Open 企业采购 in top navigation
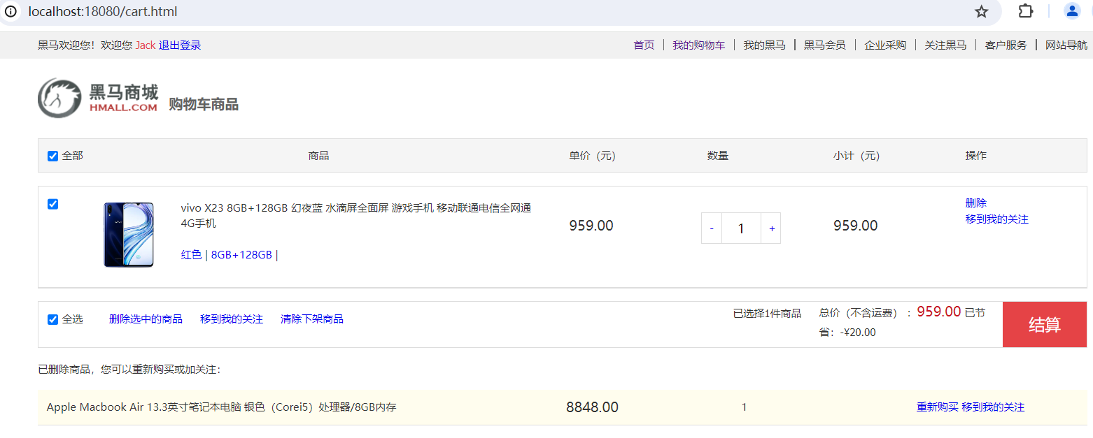This screenshot has width=1093, height=438. point(885,45)
